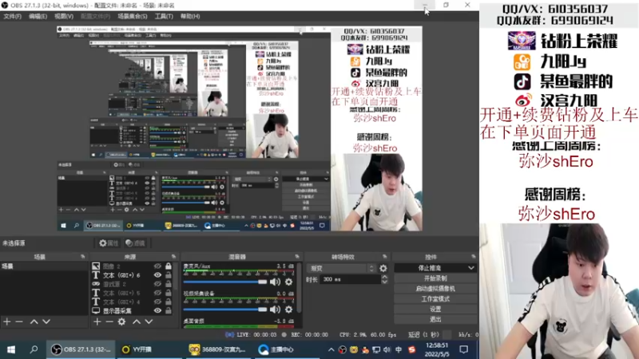Image resolution: width=639 pixels, height=359 pixels.
Task: Expand hidden system tray icons chevron
Action: click(x=331, y=349)
